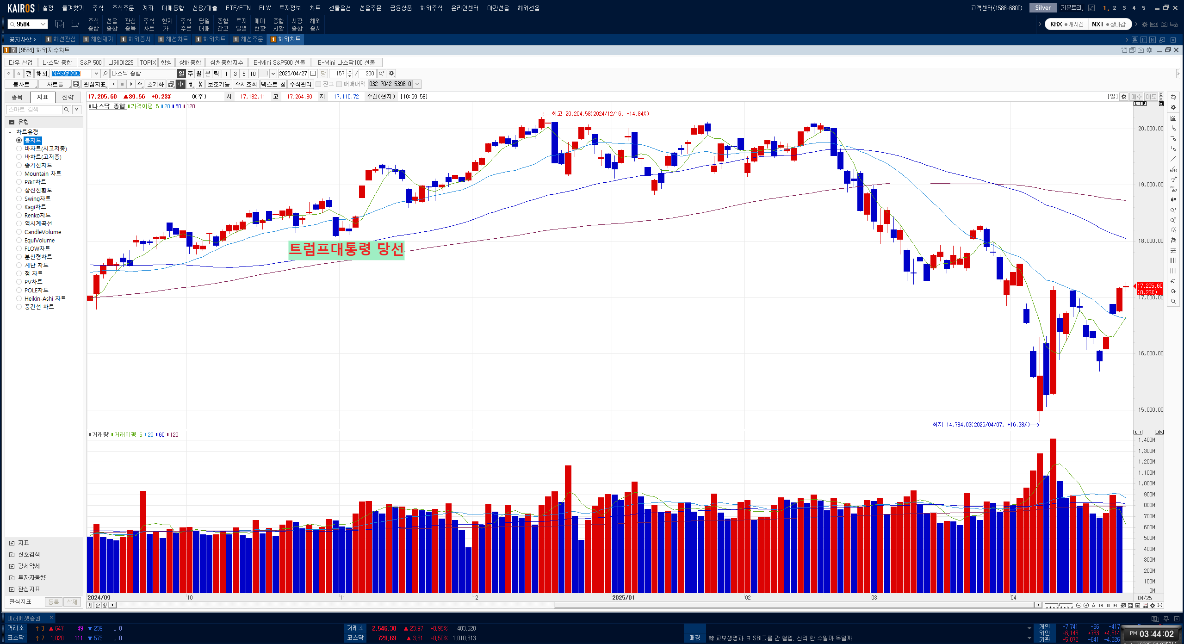Click the zoom-plus icon next to 300 field
This screenshot has height=644, width=1184.
pyautogui.click(x=382, y=74)
